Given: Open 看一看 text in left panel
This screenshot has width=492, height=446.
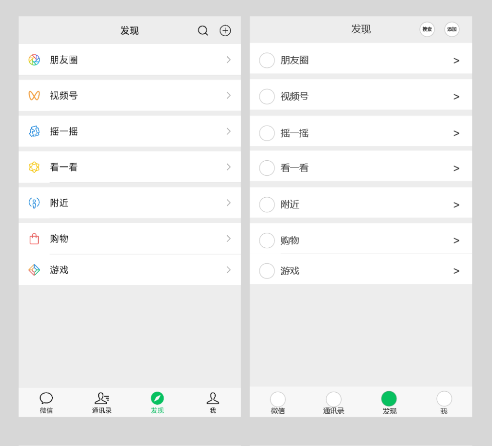Looking at the screenshot, I should tap(64, 167).
